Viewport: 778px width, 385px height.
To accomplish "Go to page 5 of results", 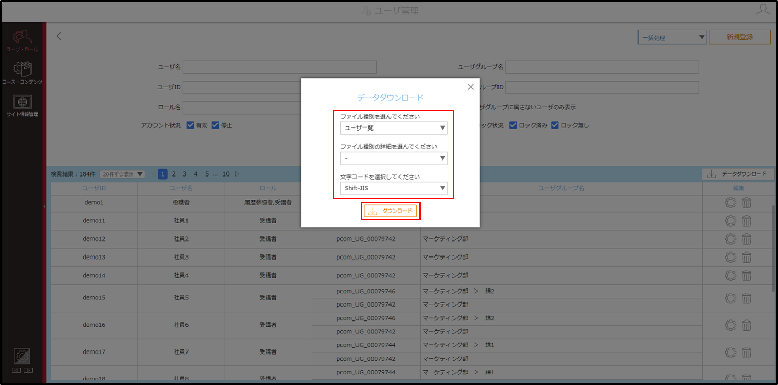I will point(207,174).
